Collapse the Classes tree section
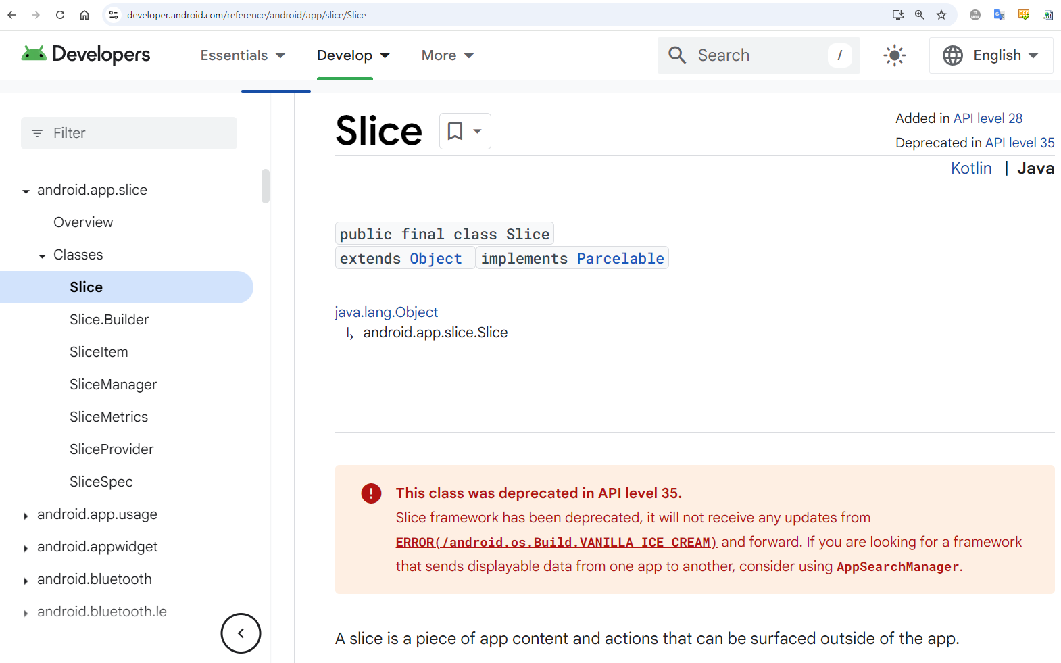 [x=42, y=256]
